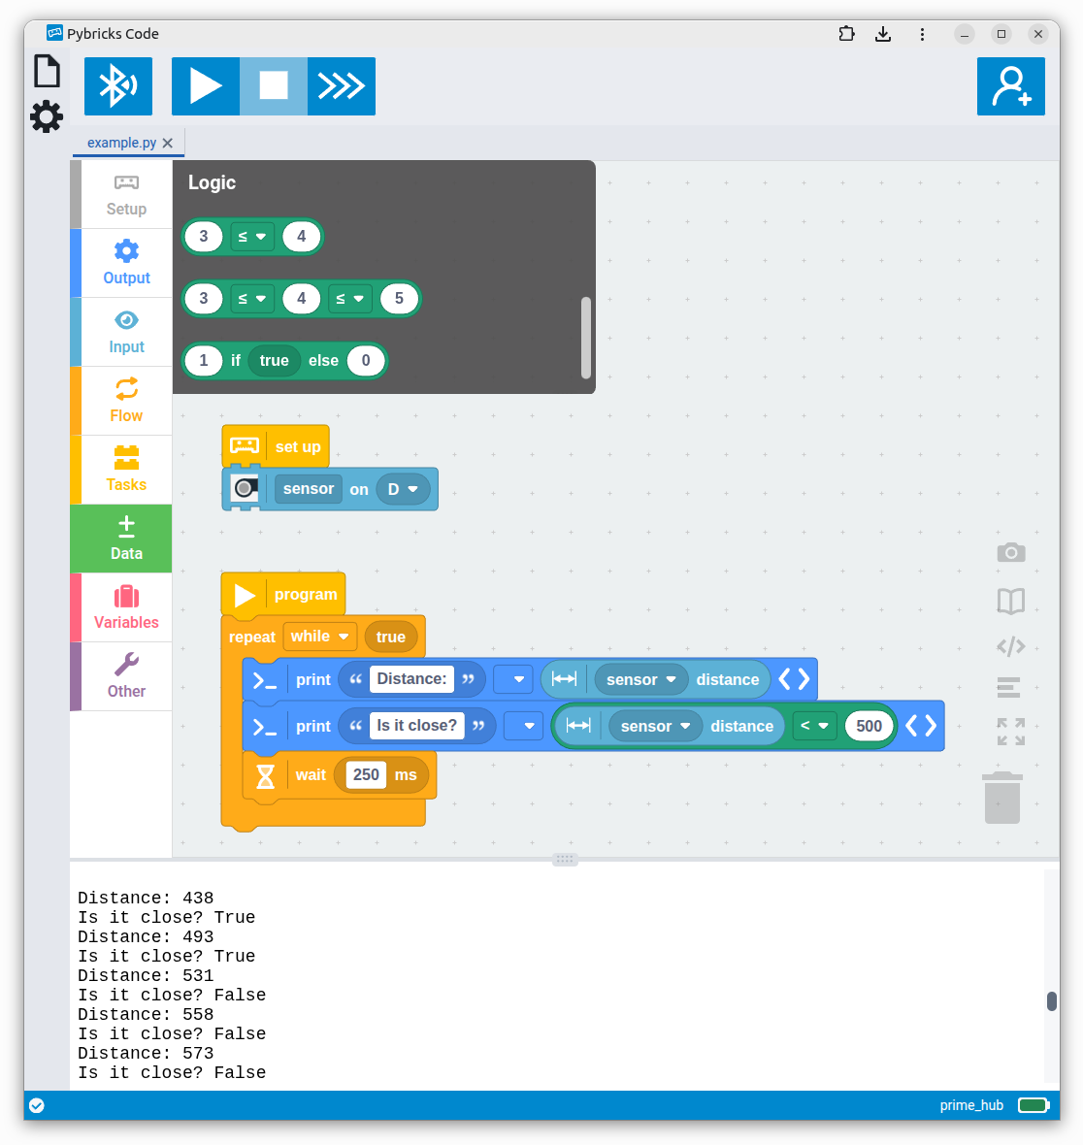Click the set up block header
Viewport: 1083px width, 1145px height.
click(276, 446)
